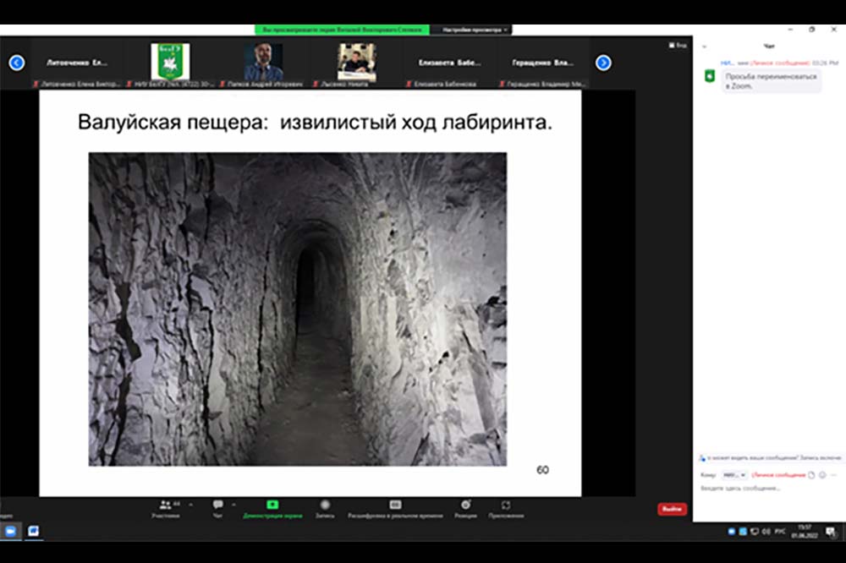The height and width of the screenshot is (563, 846).
Task: Expand the View options dropdown
Action: (x=473, y=30)
